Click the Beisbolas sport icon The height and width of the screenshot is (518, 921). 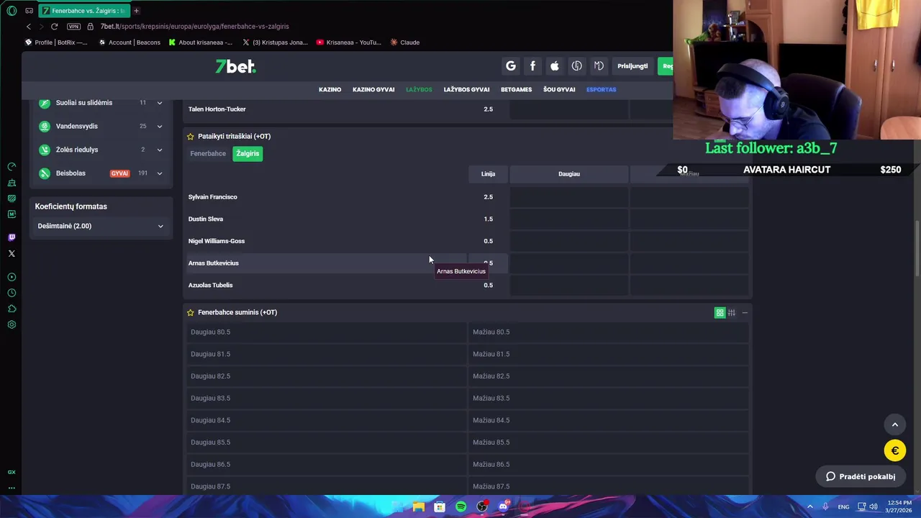point(45,173)
